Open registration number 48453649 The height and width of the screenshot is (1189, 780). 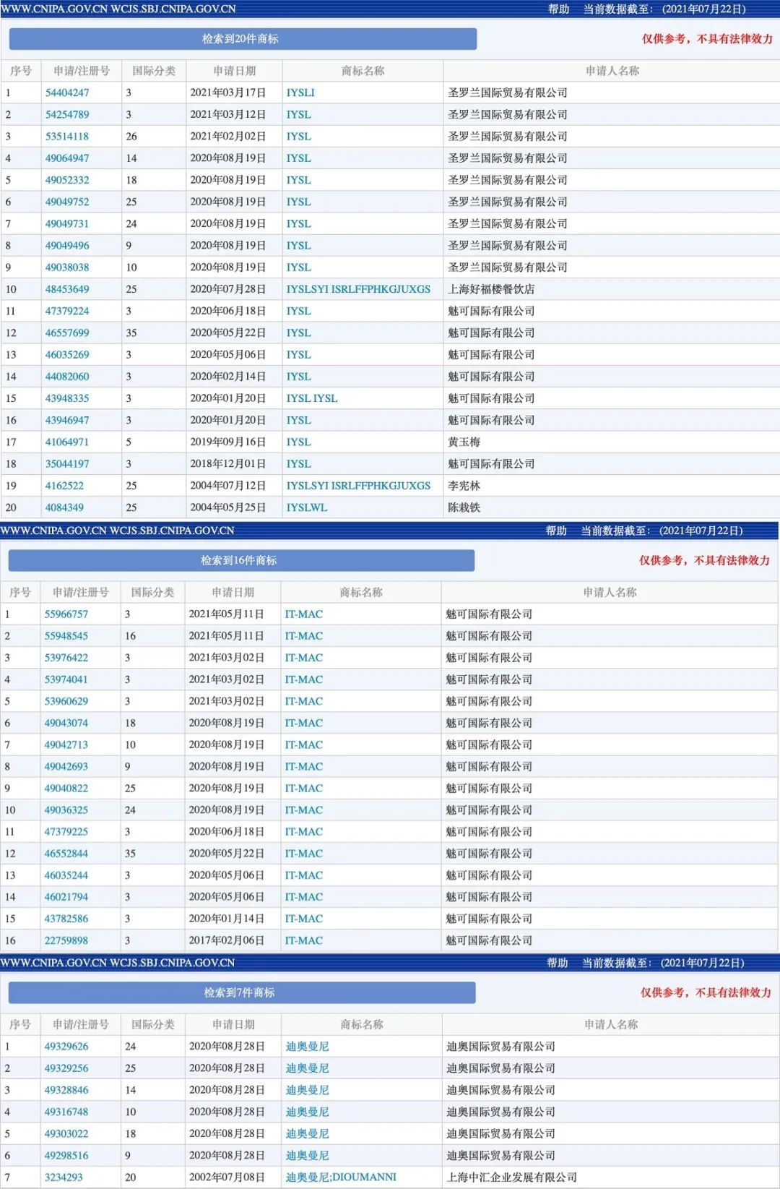point(67,289)
